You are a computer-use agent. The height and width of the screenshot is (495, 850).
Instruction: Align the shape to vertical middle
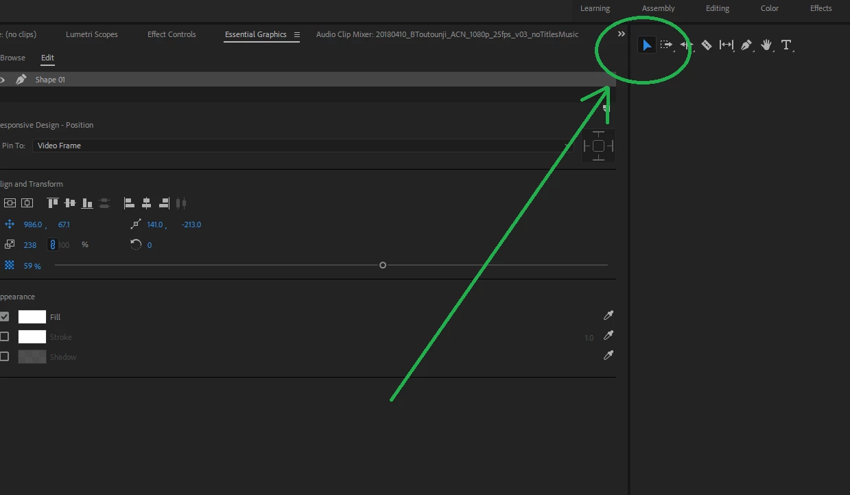click(x=70, y=203)
